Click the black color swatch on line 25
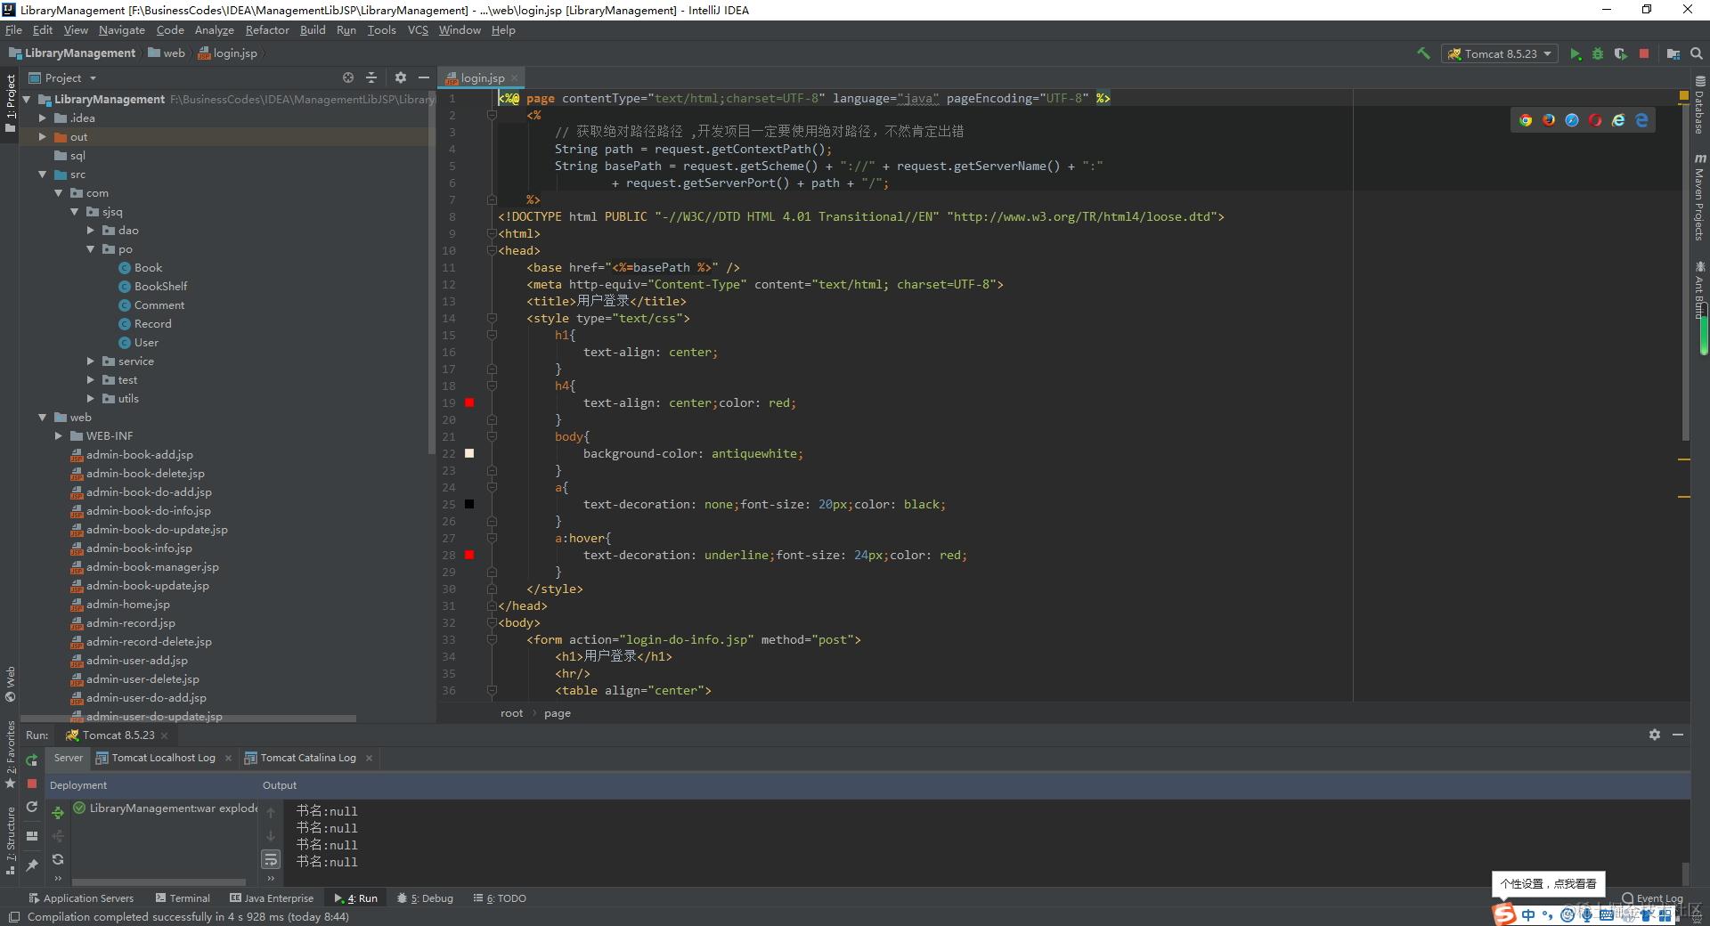 tap(469, 505)
